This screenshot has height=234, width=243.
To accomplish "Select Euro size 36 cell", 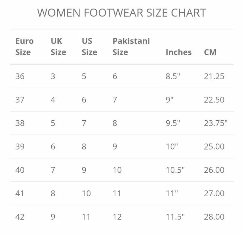I will click(x=20, y=76).
